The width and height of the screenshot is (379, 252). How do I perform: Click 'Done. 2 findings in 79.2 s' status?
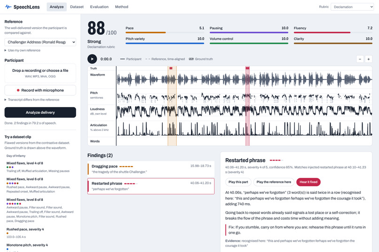[x=31, y=123]
